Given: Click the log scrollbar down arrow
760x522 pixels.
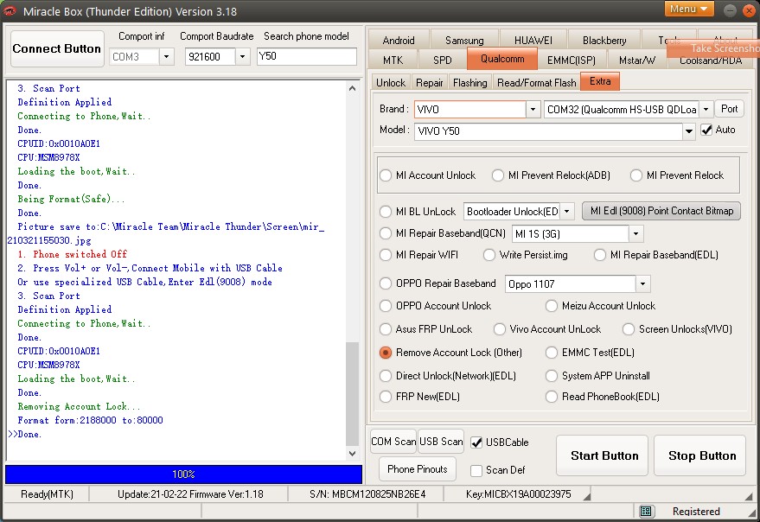Looking at the screenshot, I should click(353, 454).
